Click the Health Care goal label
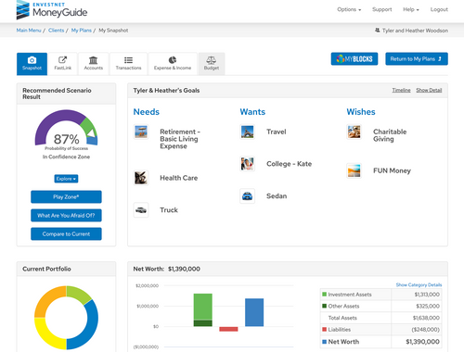464x352 pixels. 178,178
